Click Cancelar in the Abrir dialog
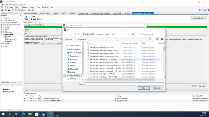 click(x=157, y=88)
